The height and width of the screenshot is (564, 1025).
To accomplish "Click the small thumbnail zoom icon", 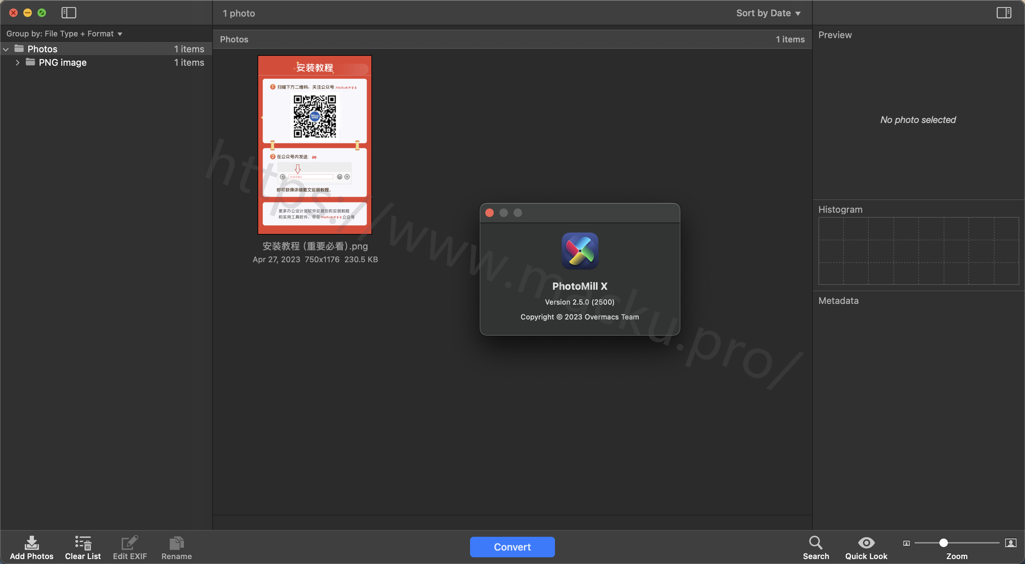I will click(x=906, y=543).
